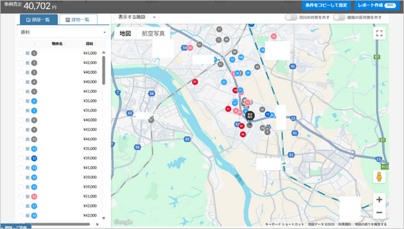Open Street View pegman icon
This screenshot has width=404, height=229.
pyautogui.click(x=379, y=177)
